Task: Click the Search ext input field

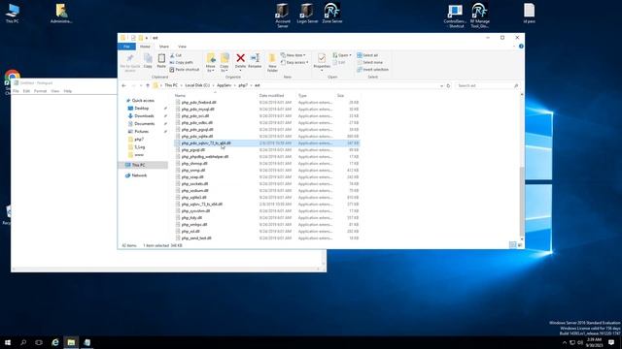Action: [x=487, y=85]
